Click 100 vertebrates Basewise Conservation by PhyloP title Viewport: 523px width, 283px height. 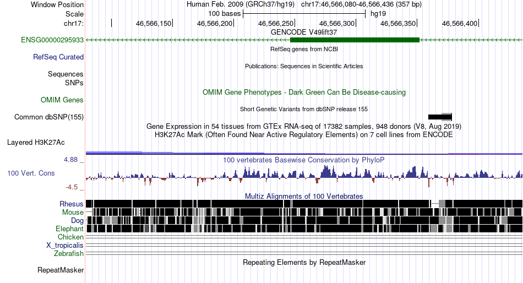[x=304, y=160]
